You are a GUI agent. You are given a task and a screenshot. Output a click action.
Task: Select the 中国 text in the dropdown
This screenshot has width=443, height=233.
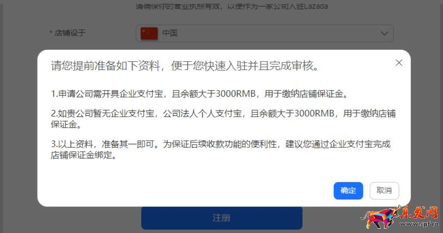[170, 33]
